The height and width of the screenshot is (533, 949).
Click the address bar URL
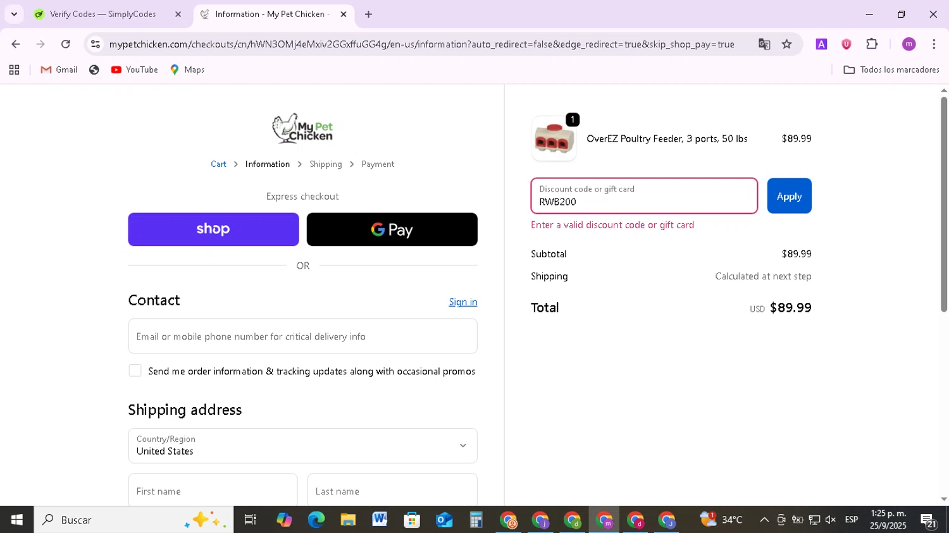(x=421, y=44)
